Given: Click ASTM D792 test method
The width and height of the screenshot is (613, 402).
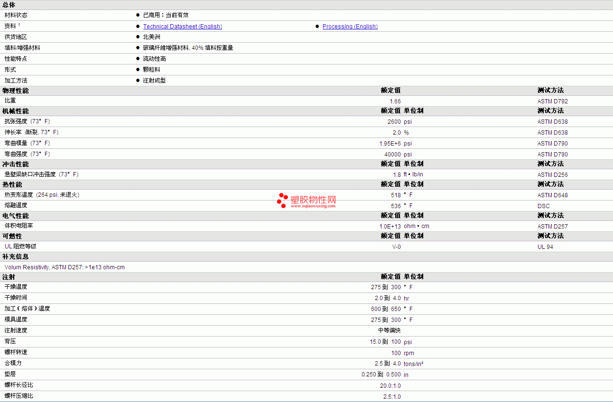Looking at the screenshot, I should click(x=552, y=101).
